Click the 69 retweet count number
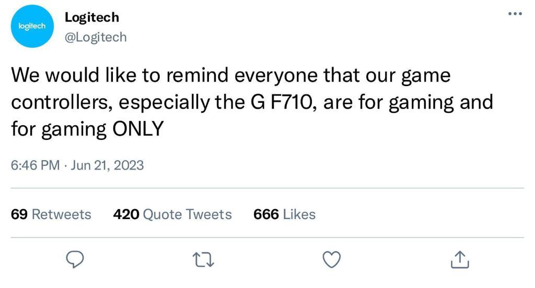The image size is (535, 288). [19, 214]
